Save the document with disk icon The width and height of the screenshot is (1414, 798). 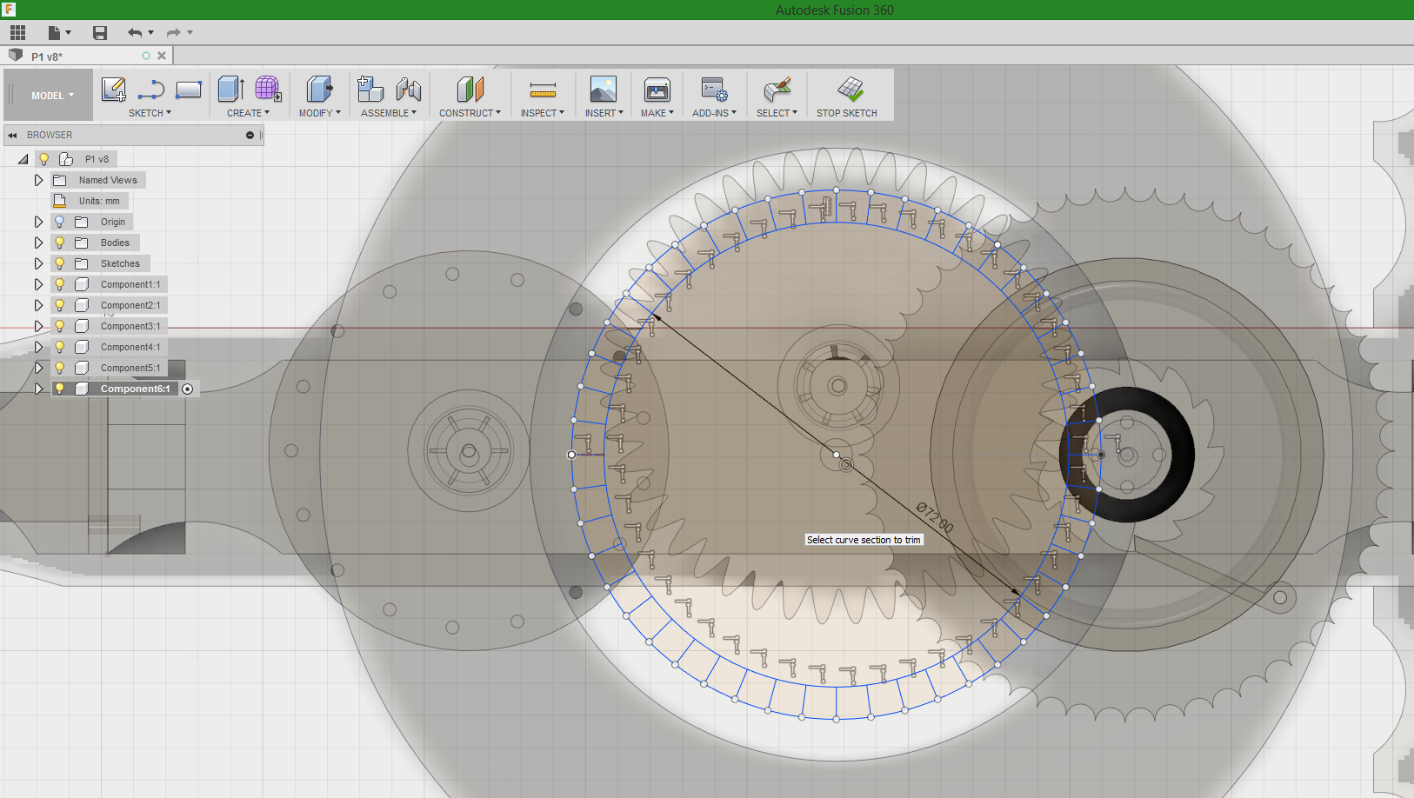click(100, 33)
